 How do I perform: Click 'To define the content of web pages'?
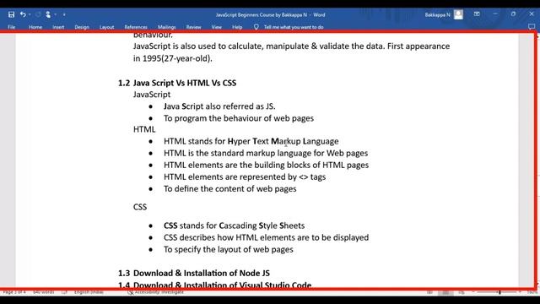pos(230,189)
